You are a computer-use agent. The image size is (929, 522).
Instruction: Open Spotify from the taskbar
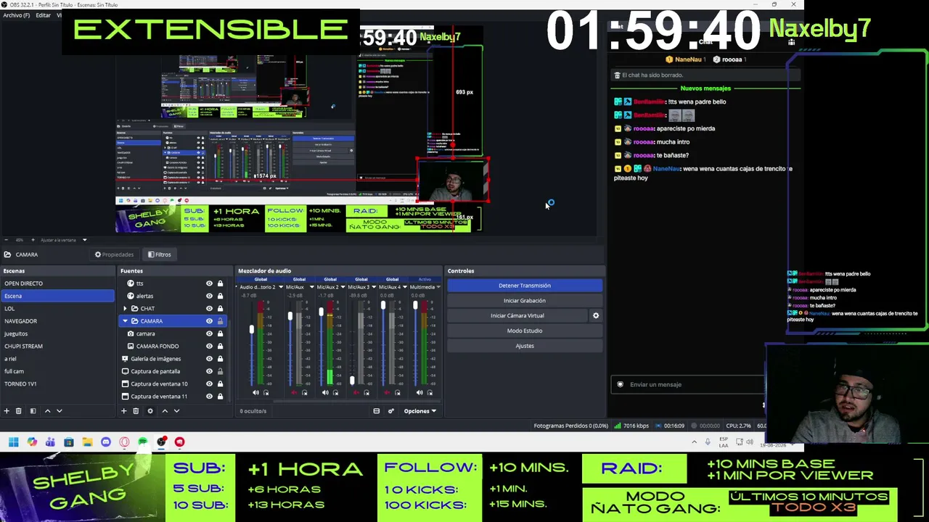(x=142, y=442)
